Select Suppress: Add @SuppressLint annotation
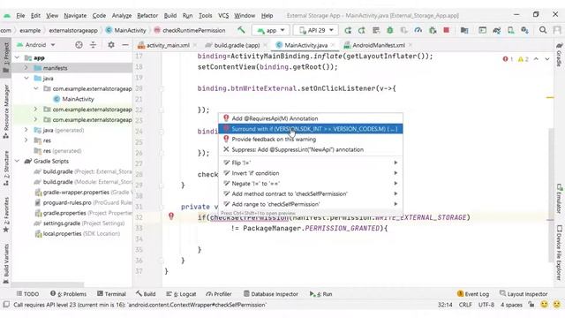The height and width of the screenshot is (318, 565). [x=310, y=149]
